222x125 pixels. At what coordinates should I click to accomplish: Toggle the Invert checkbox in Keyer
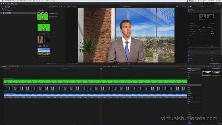[x=212, y=36]
